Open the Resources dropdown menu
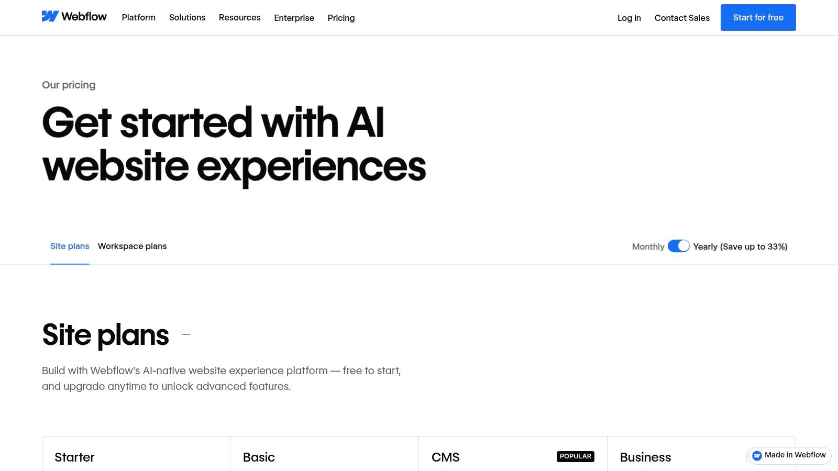The height and width of the screenshot is (471, 838). click(239, 17)
